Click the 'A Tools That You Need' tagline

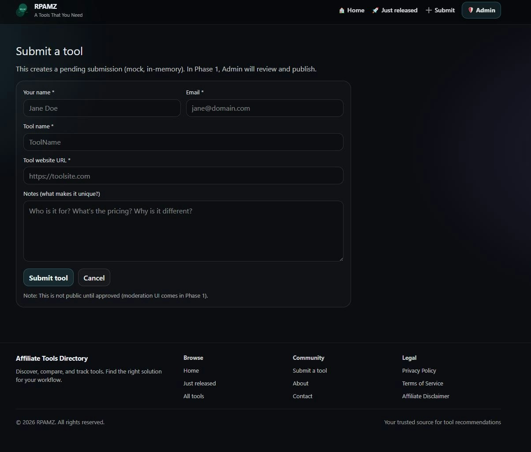point(58,15)
